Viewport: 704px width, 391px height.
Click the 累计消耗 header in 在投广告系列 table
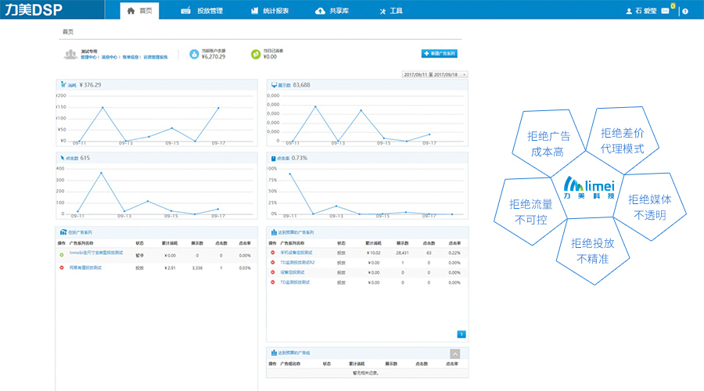(x=170, y=243)
